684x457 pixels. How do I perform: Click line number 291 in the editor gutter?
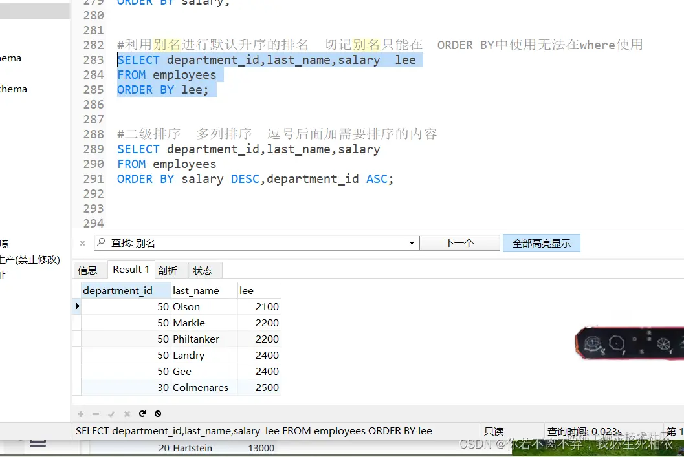click(94, 179)
